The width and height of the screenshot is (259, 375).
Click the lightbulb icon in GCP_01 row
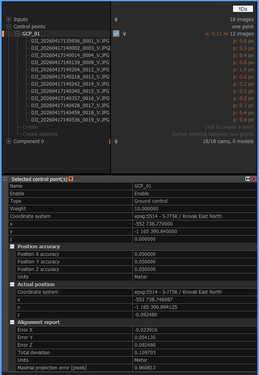click(125, 34)
